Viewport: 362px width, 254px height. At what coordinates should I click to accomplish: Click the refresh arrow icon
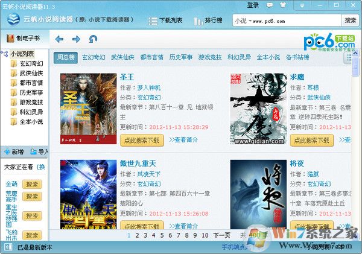tap(93, 39)
